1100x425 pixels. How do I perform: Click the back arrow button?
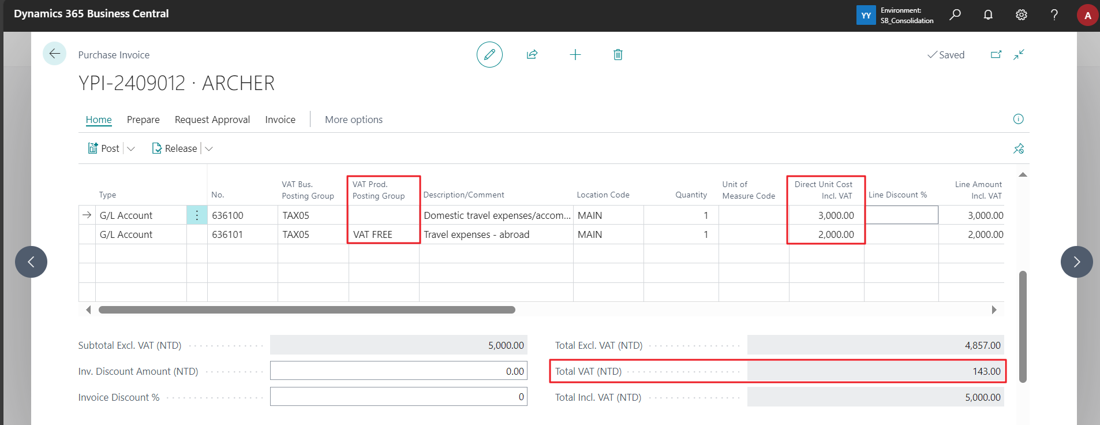point(54,54)
